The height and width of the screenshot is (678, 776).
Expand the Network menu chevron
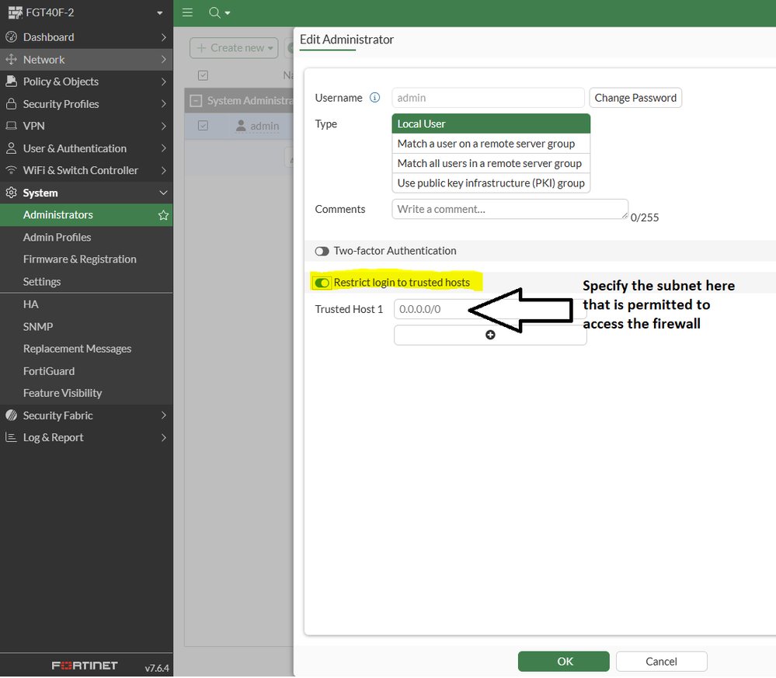click(x=163, y=60)
